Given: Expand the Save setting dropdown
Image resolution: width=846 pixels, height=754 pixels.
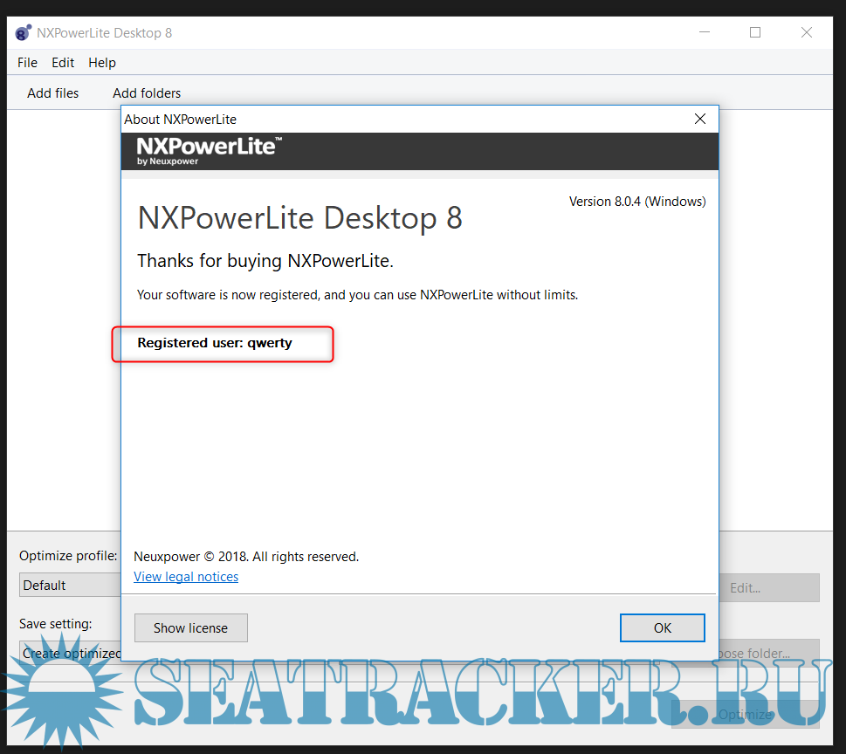Looking at the screenshot, I should point(70,653).
